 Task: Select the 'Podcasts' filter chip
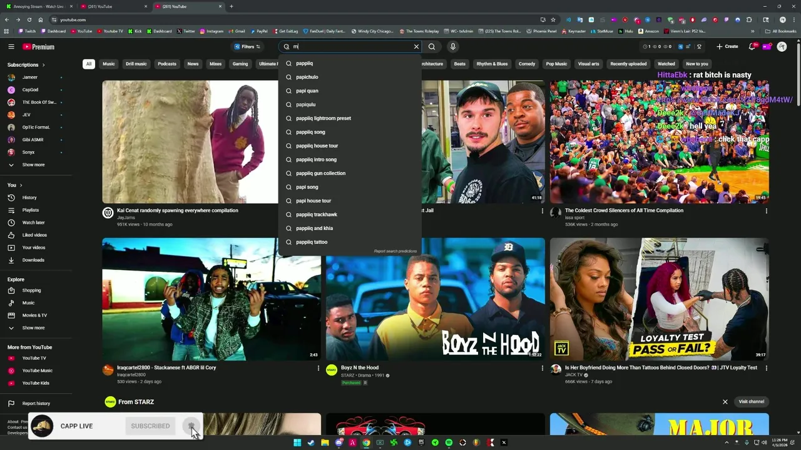167,64
